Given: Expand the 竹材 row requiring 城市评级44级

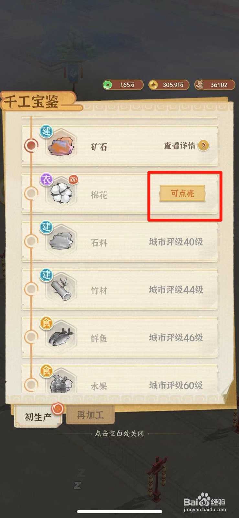Looking at the screenshot, I should 120,289.
